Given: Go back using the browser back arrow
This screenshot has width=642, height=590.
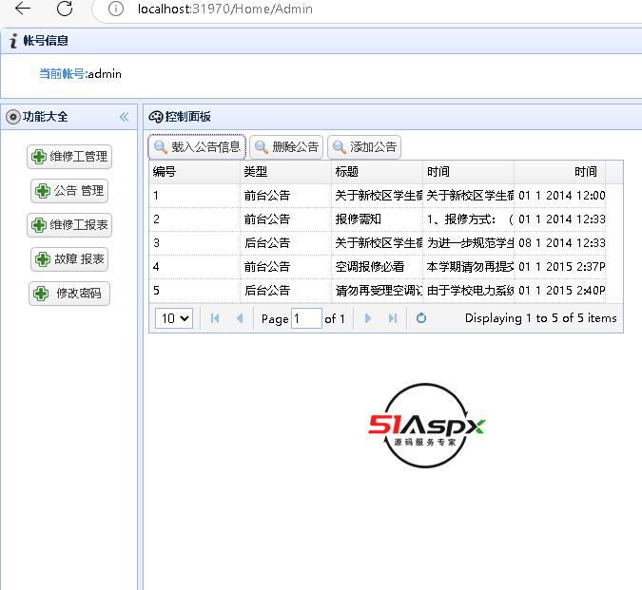Looking at the screenshot, I should coord(23,9).
